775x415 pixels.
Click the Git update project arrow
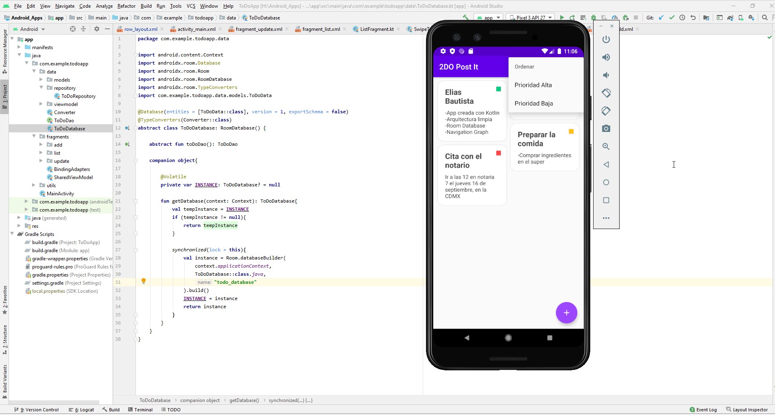[661, 17]
